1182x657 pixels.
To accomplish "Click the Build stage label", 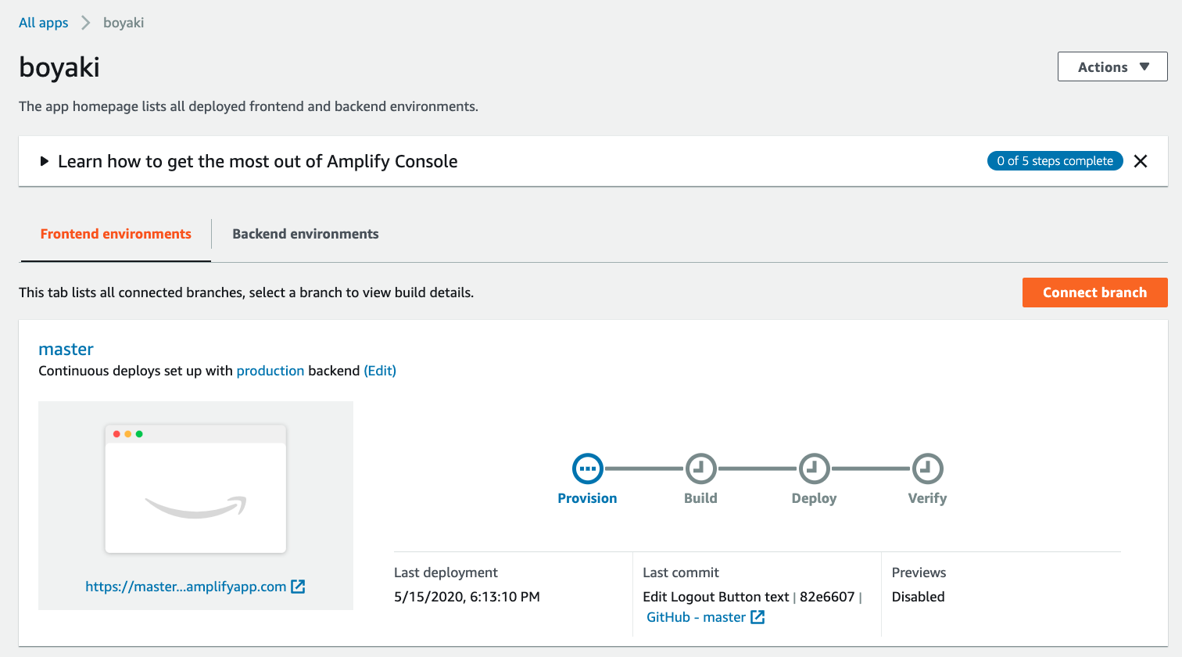I will pos(700,498).
